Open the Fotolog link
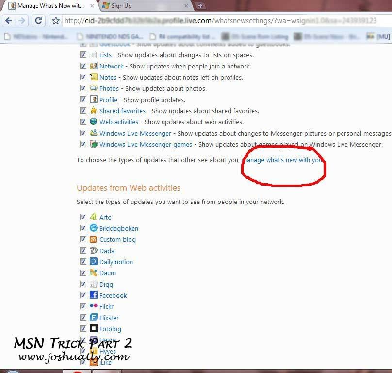 coord(110,329)
